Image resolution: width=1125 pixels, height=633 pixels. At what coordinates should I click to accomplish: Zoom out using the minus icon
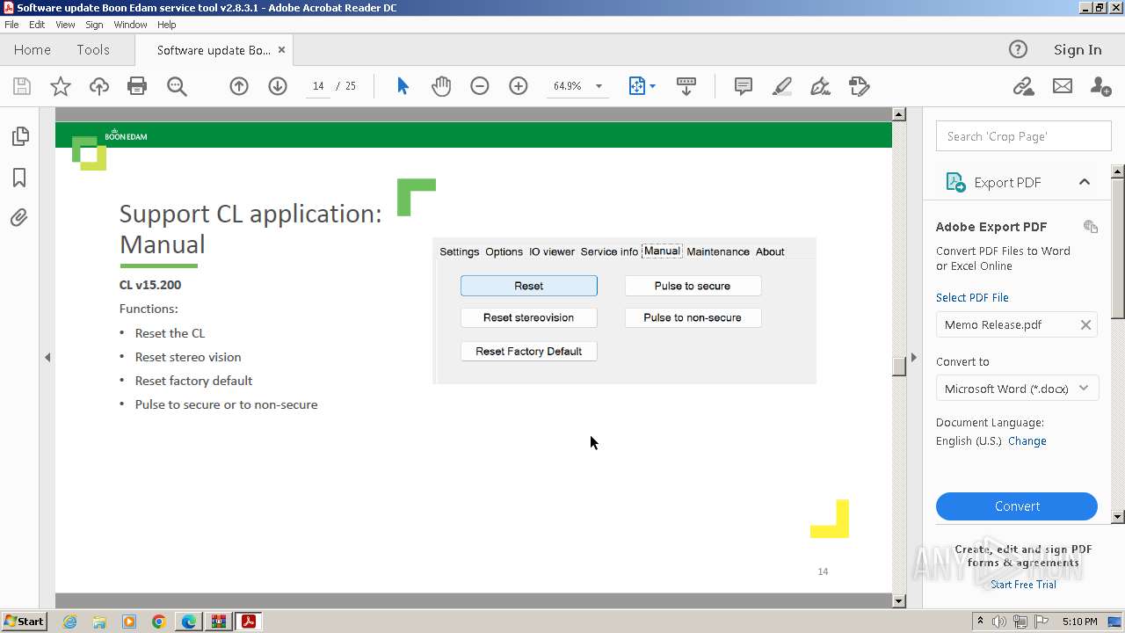pos(480,86)
